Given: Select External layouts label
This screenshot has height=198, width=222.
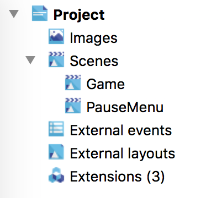Looking at the screenshot, I should tap(123, 153).
